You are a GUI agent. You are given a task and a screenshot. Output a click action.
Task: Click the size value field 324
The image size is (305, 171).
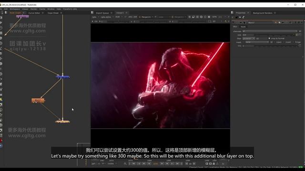point(248,35)
